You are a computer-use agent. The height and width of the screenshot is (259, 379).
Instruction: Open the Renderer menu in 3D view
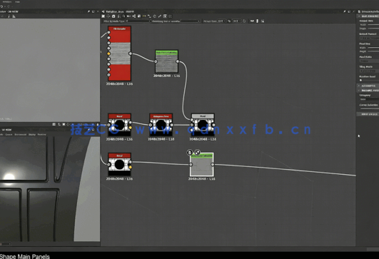pyautogui.click(x=41, y=134)
